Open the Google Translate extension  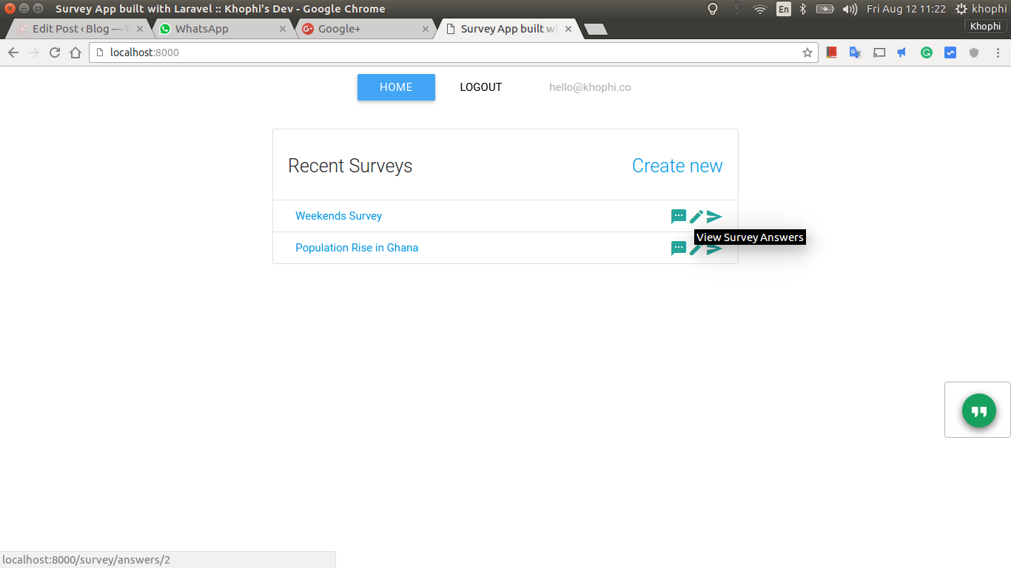(x=855, y=53)
